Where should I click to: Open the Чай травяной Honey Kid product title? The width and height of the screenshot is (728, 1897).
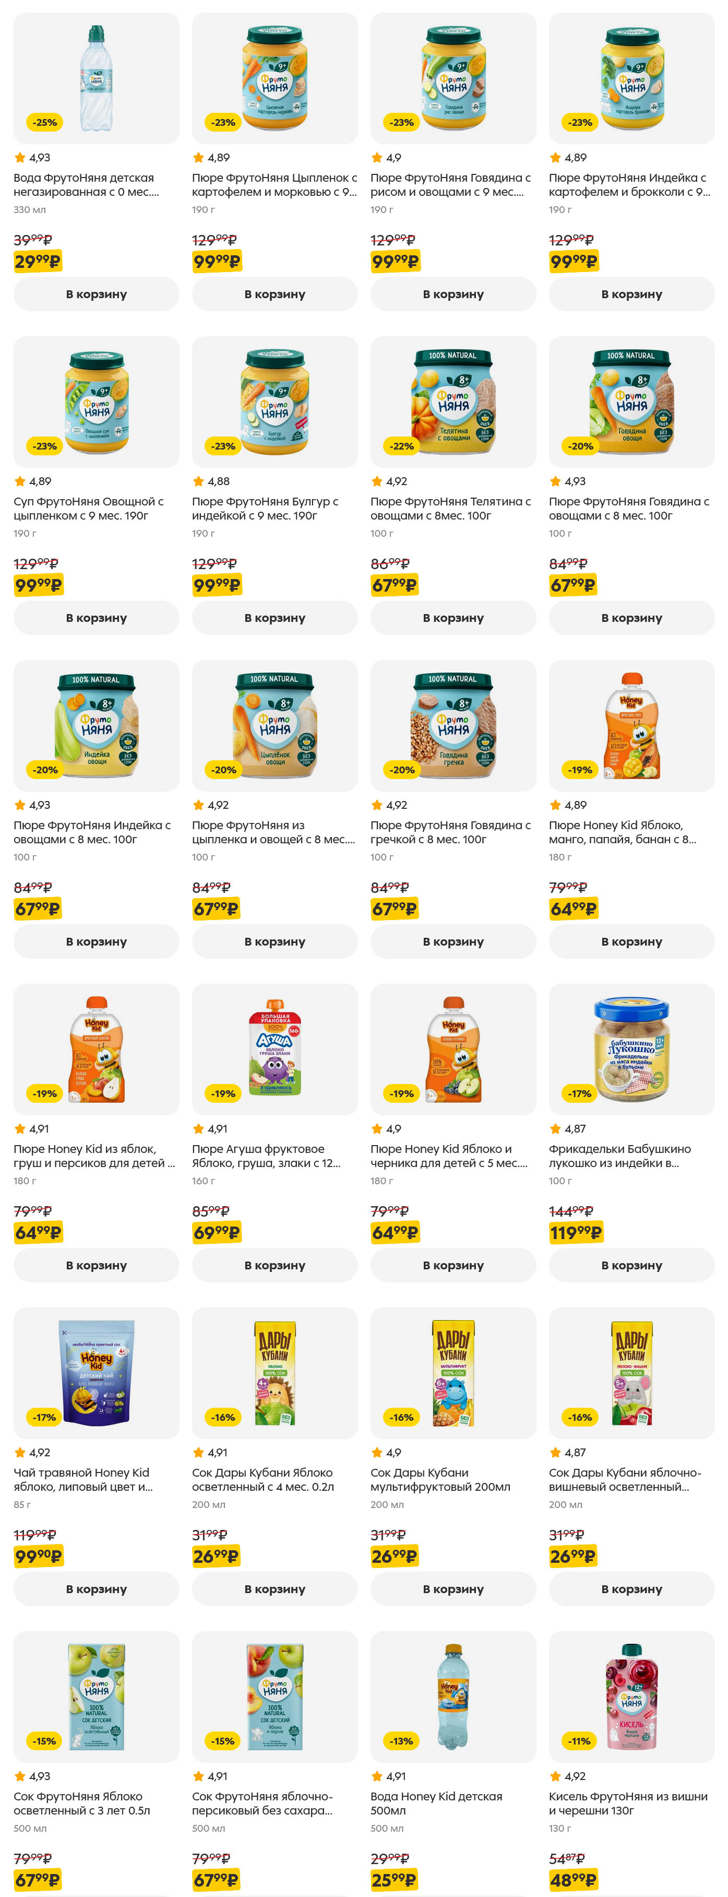83,1479
